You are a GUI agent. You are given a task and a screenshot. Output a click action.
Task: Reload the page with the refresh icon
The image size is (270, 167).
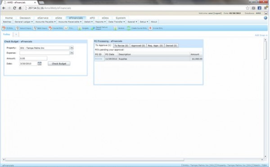(15, 8)
